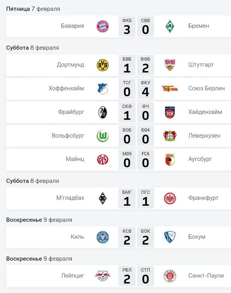This screenshot has width=231, height=293.
Task: Click the Kiel–Bochum 2:2 score box
Action: (x=136, y=237)
